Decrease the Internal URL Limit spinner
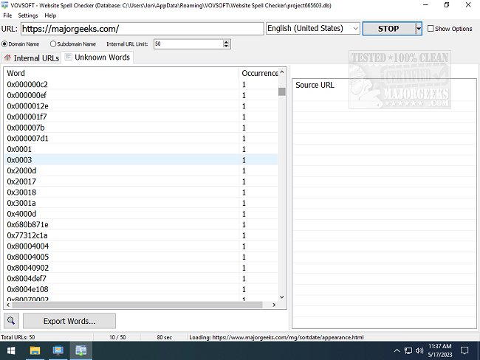 point(226,46)
